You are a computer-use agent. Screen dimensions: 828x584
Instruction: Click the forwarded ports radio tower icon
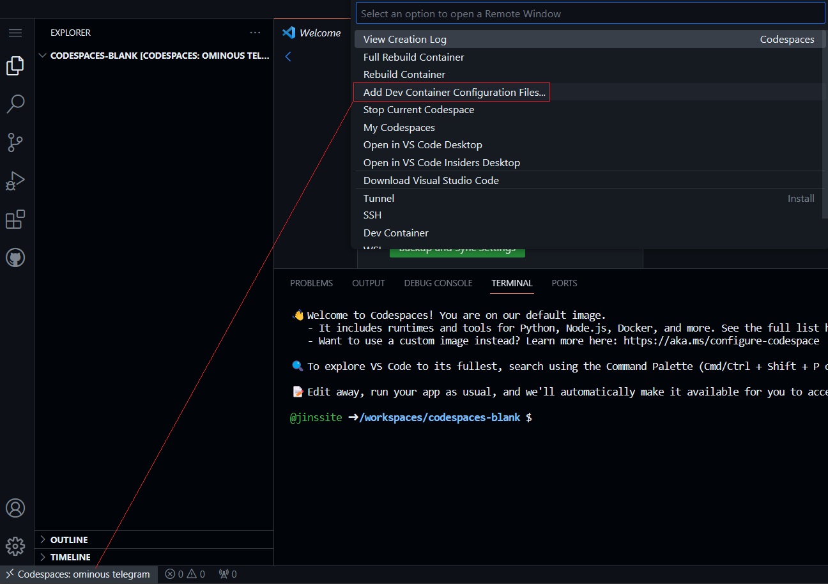coord(227,573)
